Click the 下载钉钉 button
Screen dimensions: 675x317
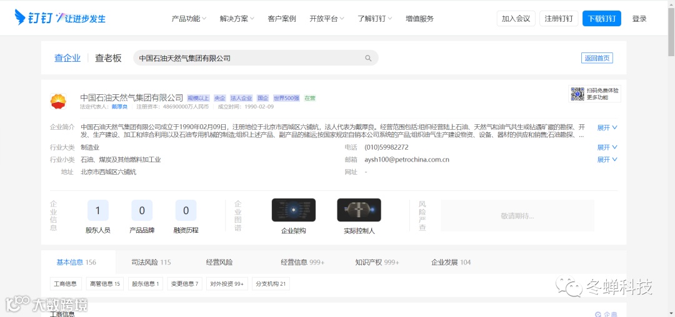pos(602,19)
